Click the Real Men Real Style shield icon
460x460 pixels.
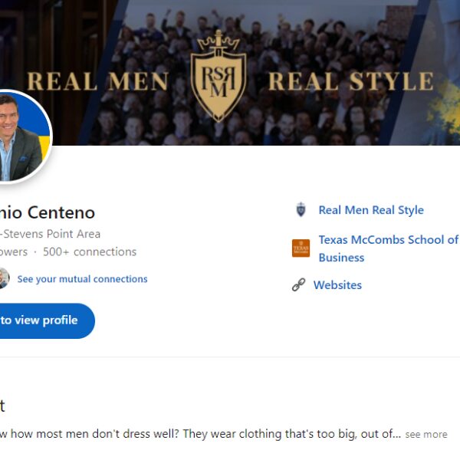[x=301, y=210]
